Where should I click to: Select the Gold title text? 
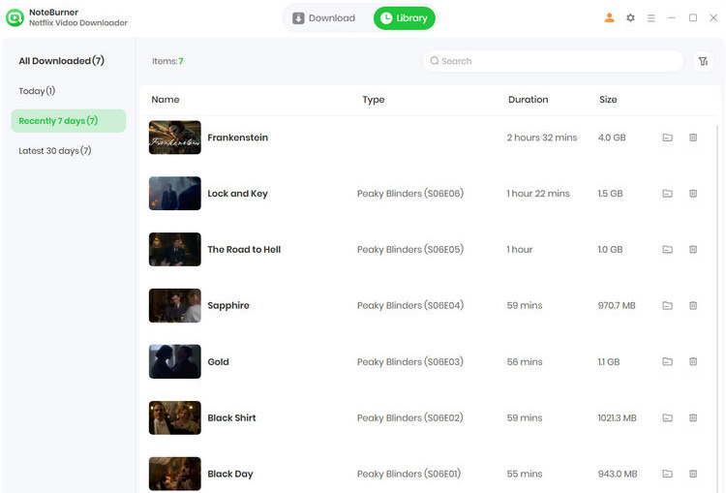(218, 362)
